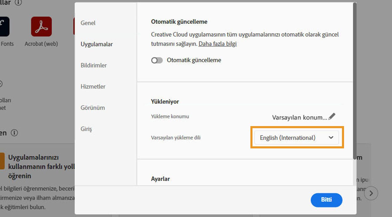The image size is (392, 217).
Task: Click the orange learning tutorial icon
Action: [2, 161]
